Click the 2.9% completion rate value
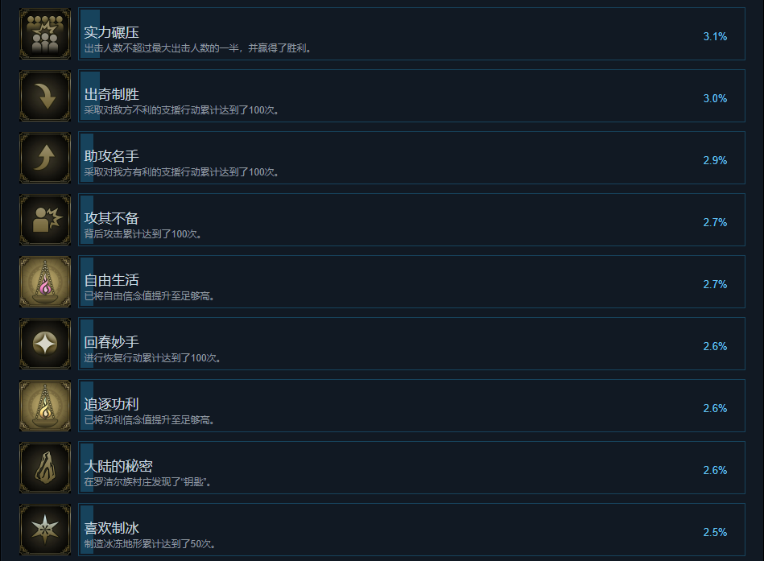Viewport: 764px width, 561px height. point(715,160)
